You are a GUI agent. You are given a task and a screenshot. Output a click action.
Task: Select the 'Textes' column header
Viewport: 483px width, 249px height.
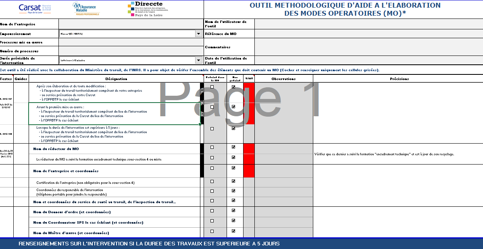coord(6,79)
